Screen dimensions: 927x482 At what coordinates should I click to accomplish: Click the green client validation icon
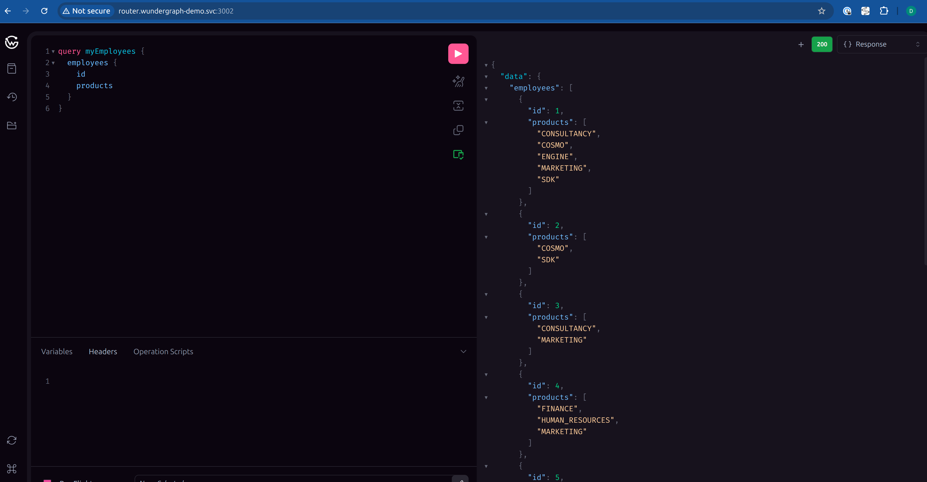(458, 155)
